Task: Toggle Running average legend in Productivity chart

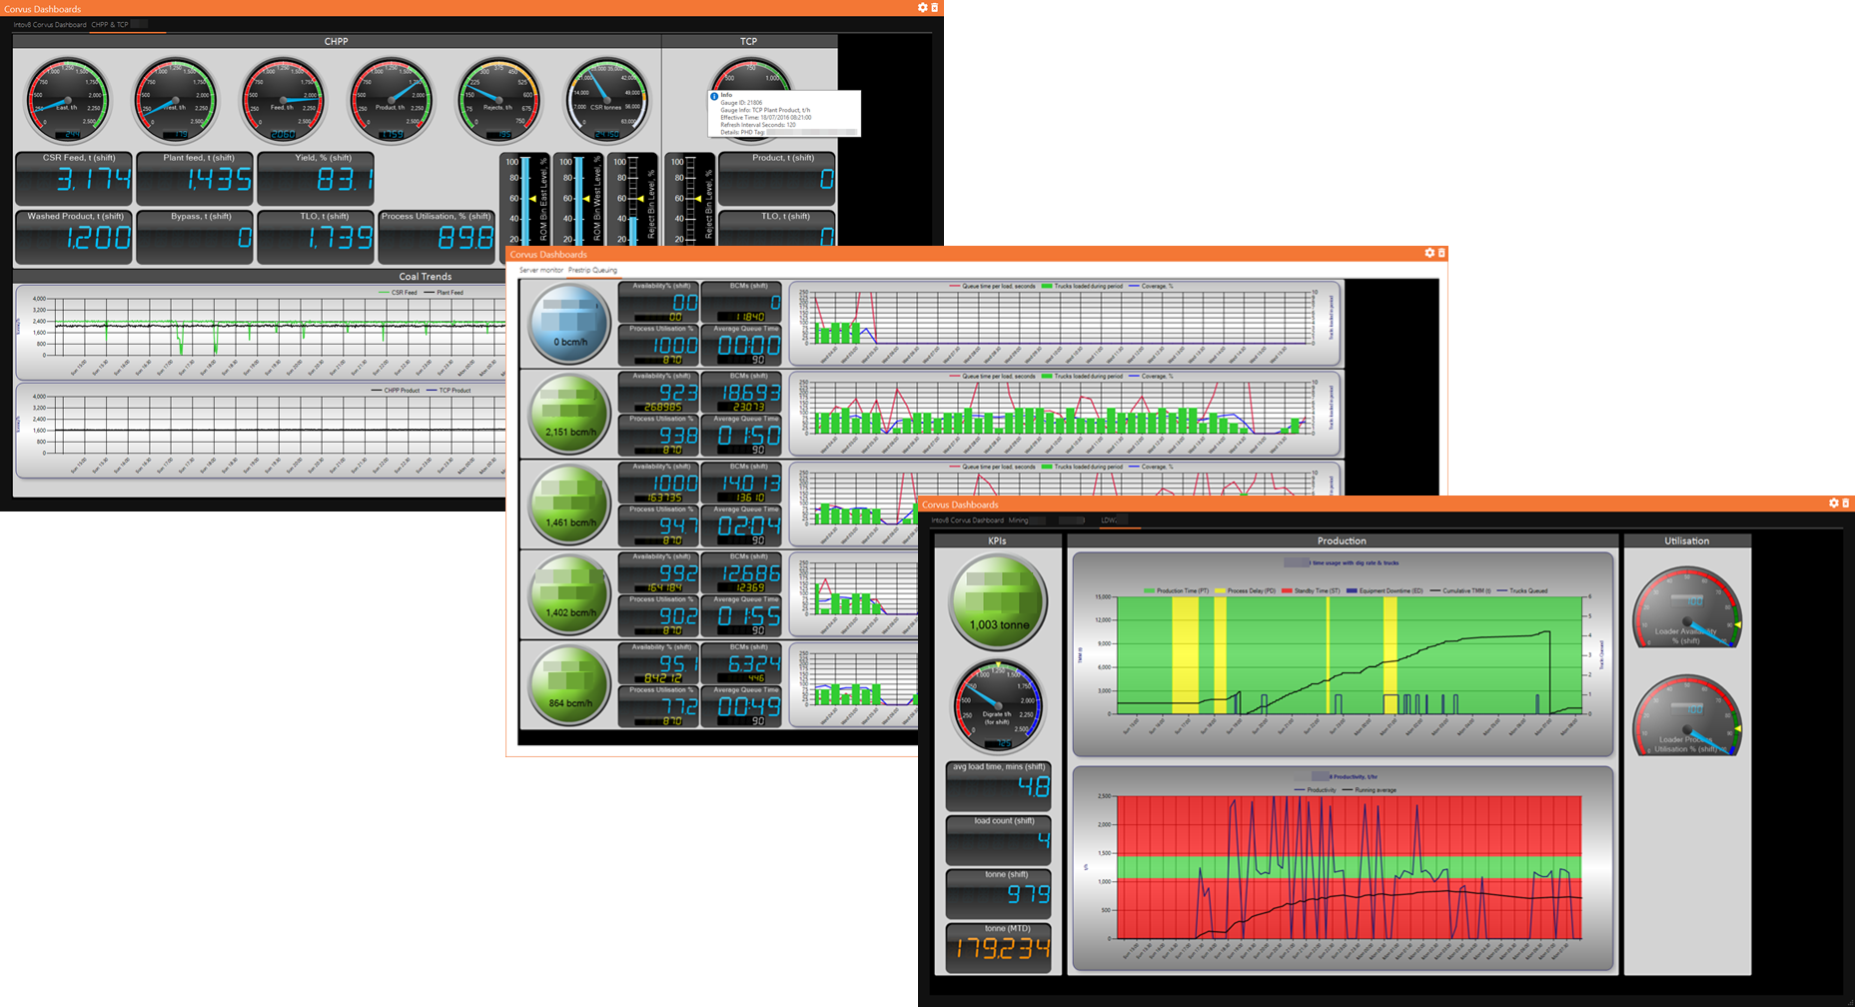Action: tap(1369, 790)
